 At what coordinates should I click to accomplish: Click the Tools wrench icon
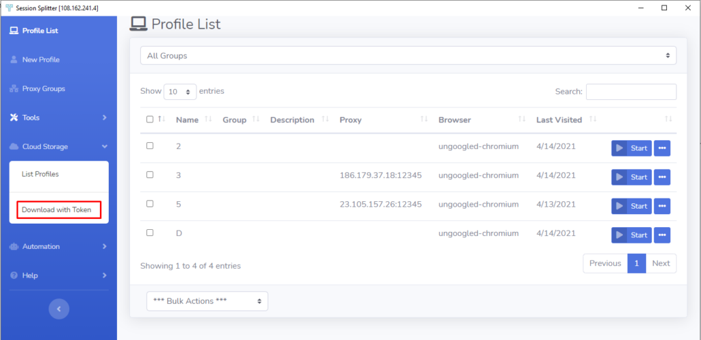[x=14, y=118]
